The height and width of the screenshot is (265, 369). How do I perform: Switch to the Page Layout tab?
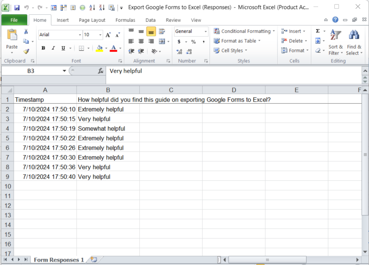pos(92,20)
